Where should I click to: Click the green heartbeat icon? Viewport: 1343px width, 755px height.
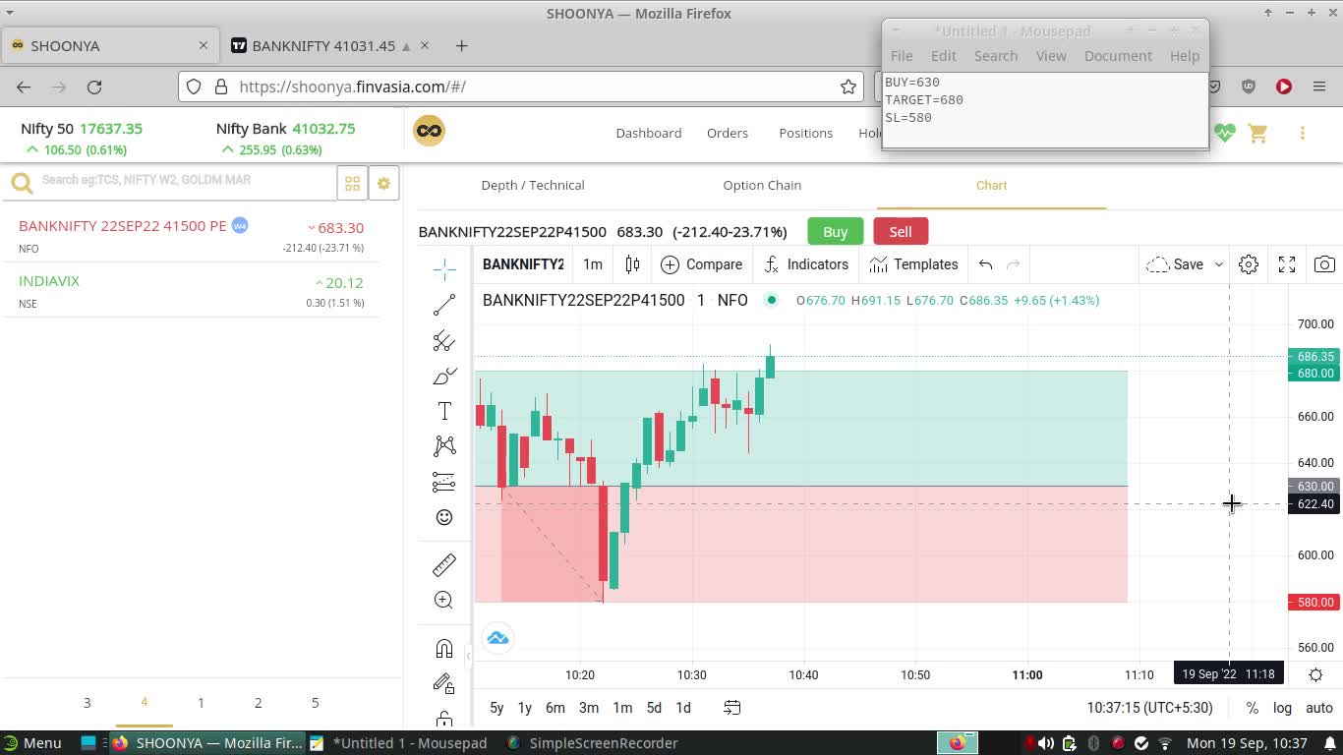point(1224,133)
